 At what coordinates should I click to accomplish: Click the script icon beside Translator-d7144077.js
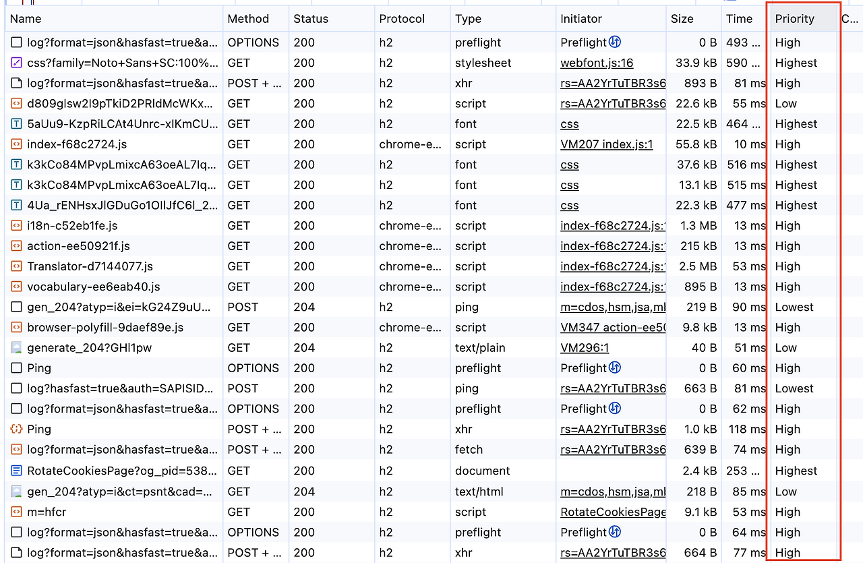coord(16,266)
